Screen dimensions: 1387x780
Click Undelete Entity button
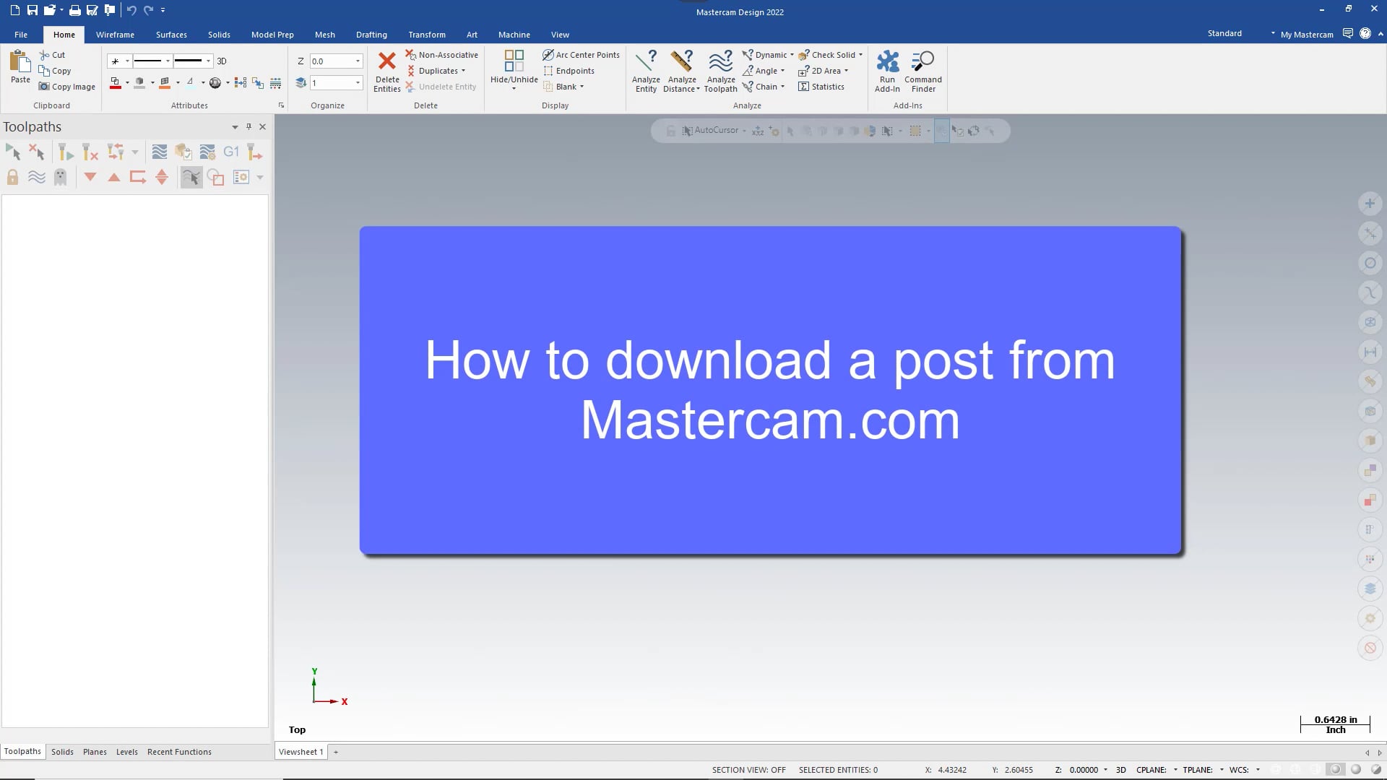(x=441, y=87)
